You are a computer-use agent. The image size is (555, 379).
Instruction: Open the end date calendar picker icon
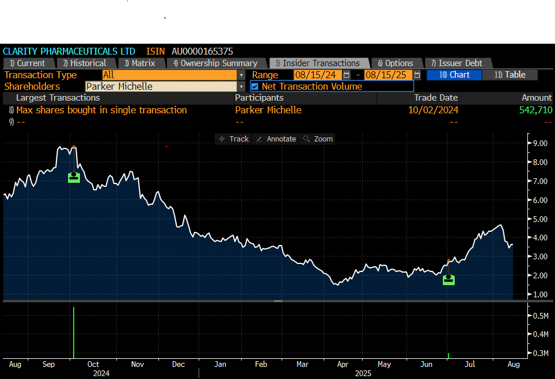(x=417, y=75)
